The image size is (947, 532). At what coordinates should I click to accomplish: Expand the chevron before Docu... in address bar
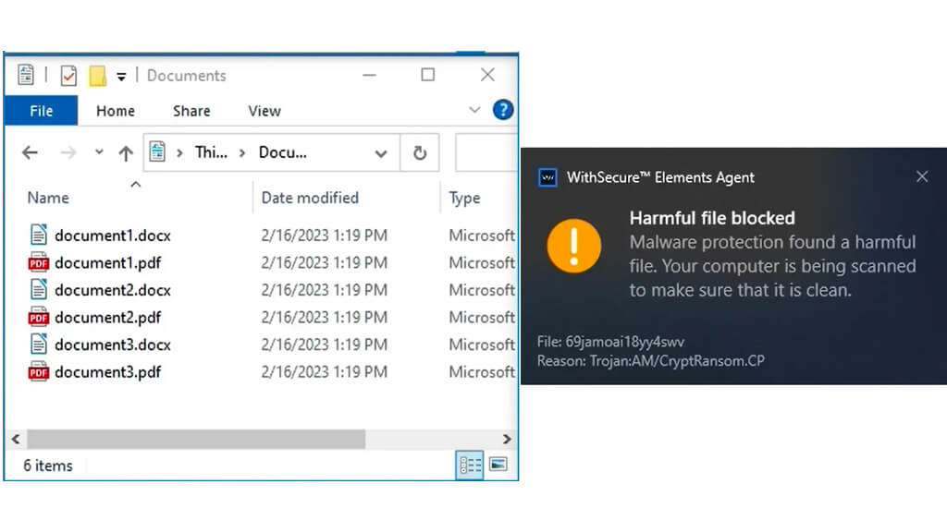pyautogui.click(x=242, y=153)
